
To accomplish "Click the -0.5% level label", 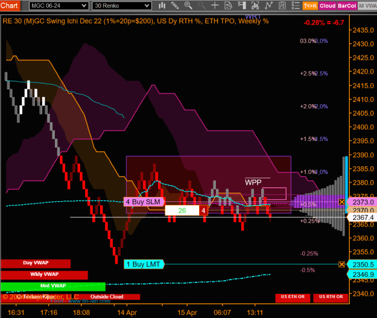I will tap(308, 270).
